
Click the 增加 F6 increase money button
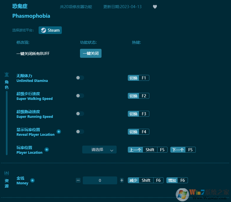177,180
